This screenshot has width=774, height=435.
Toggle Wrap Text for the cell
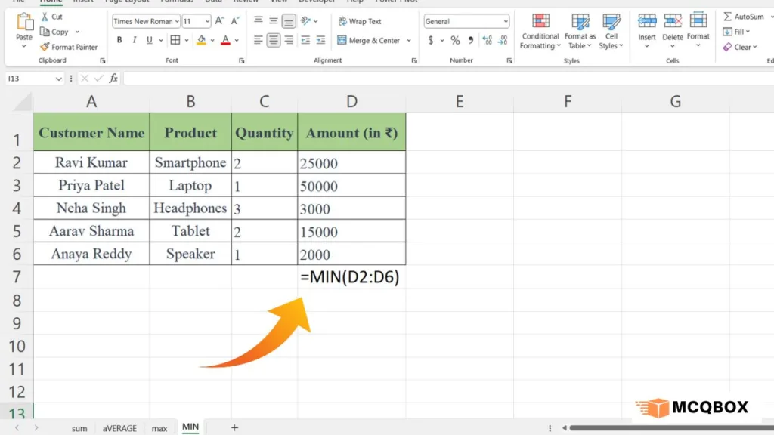point(360,21)
